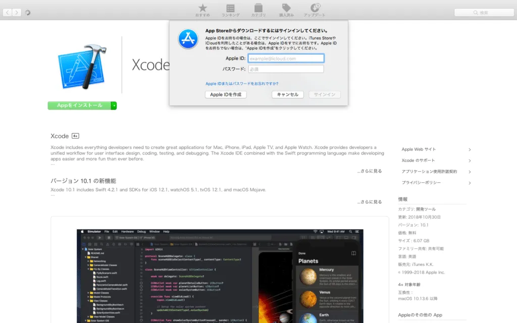This screenshot has width=517, height=323.
Task: Open the Xcode のサポート link
Action: coord(418,160)
